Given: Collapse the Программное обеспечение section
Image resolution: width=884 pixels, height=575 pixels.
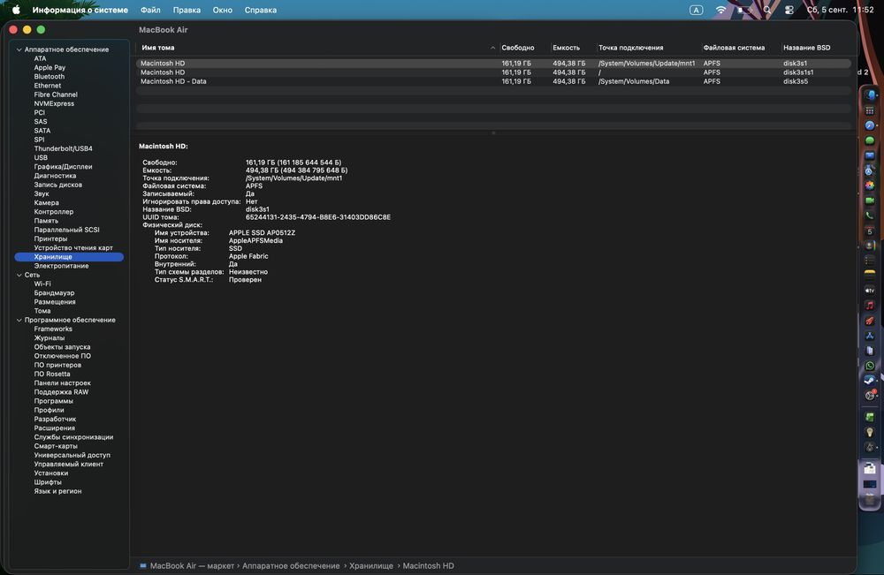Looking at the screenshot, I should pyautogui.click(x=19, y=320).
